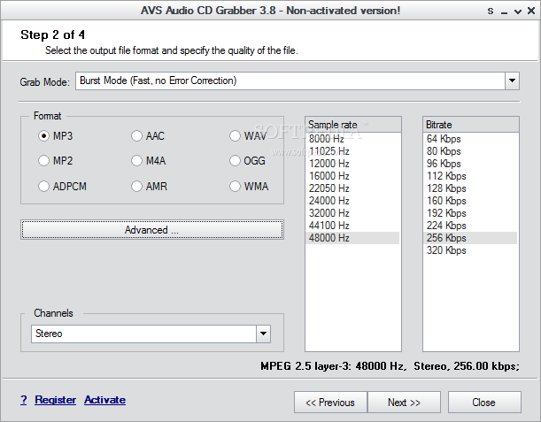Open the Advanced settings button
This screenshot has width=541, height=422.
(x=152, y=230)
